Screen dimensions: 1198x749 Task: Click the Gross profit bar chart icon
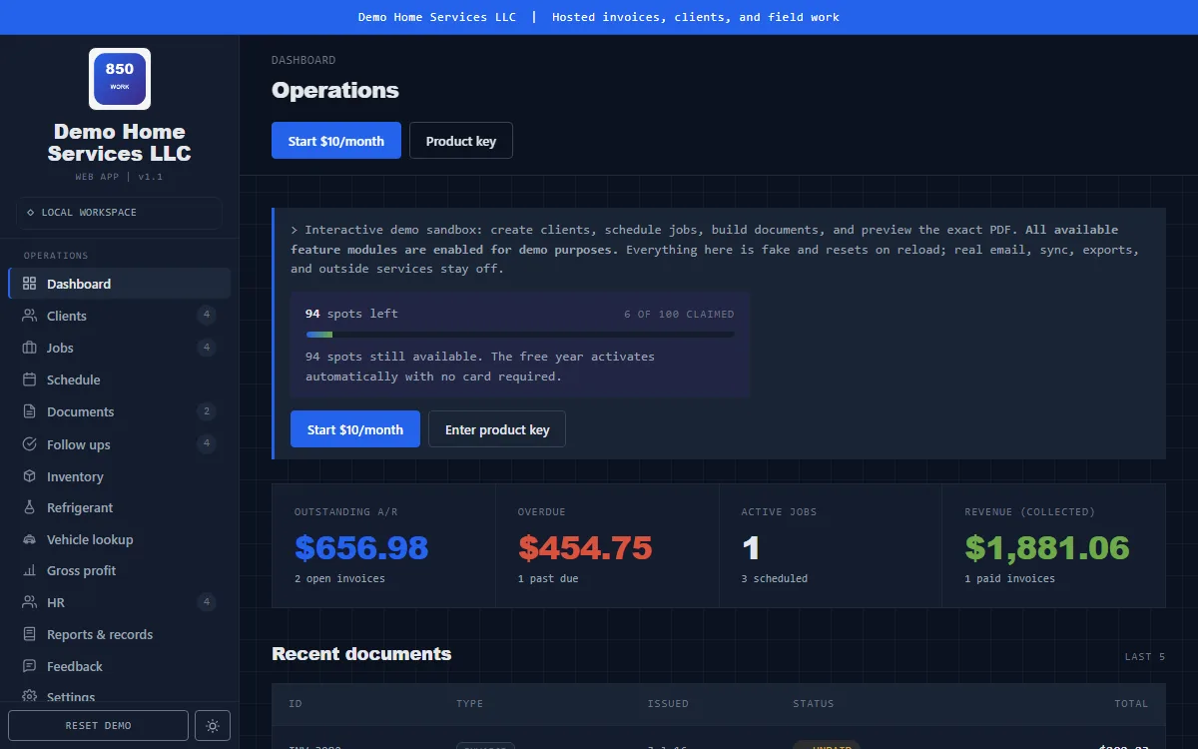(x=29, y=570)
